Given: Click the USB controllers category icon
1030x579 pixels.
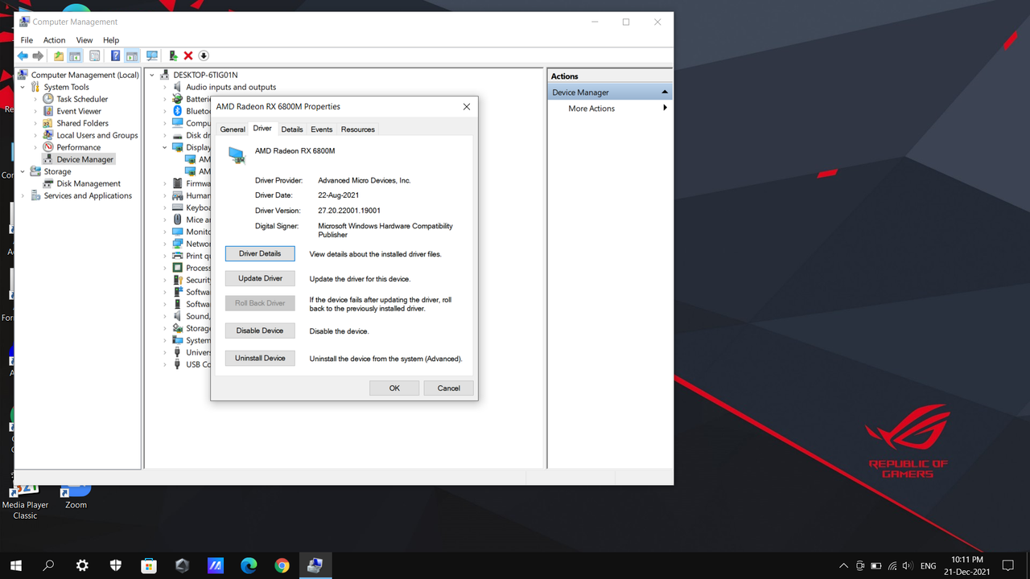Looking at the screenshot, I should tap(178, 364).
